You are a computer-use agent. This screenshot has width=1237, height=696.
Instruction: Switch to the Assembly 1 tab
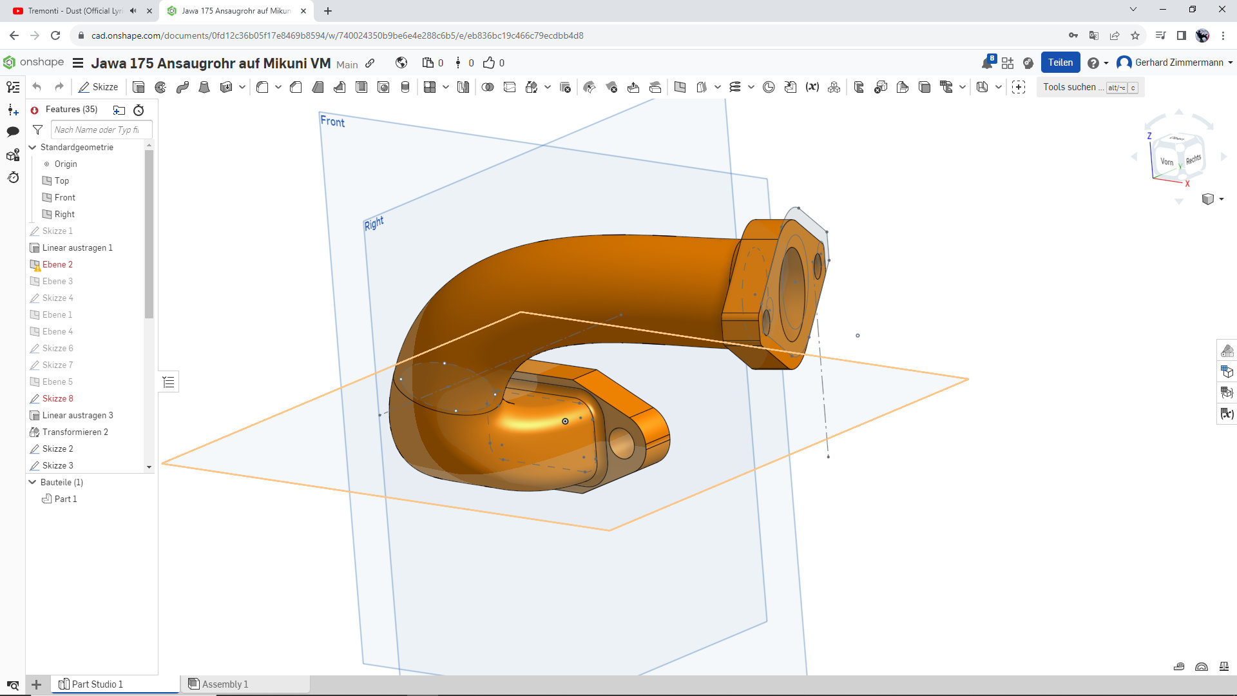225,684
